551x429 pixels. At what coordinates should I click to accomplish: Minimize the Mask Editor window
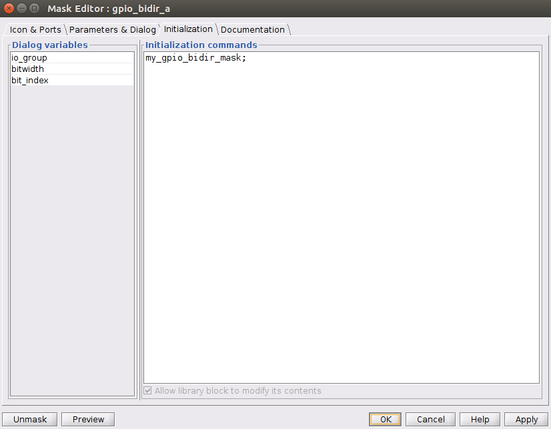tap(21, 8)
